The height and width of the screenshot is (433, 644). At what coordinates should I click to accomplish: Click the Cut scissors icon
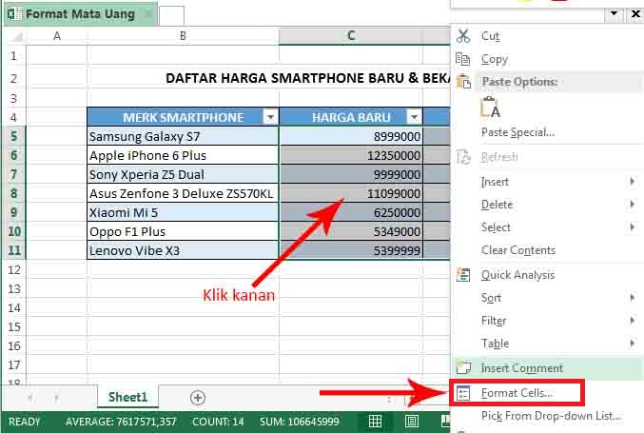point(463,36)
